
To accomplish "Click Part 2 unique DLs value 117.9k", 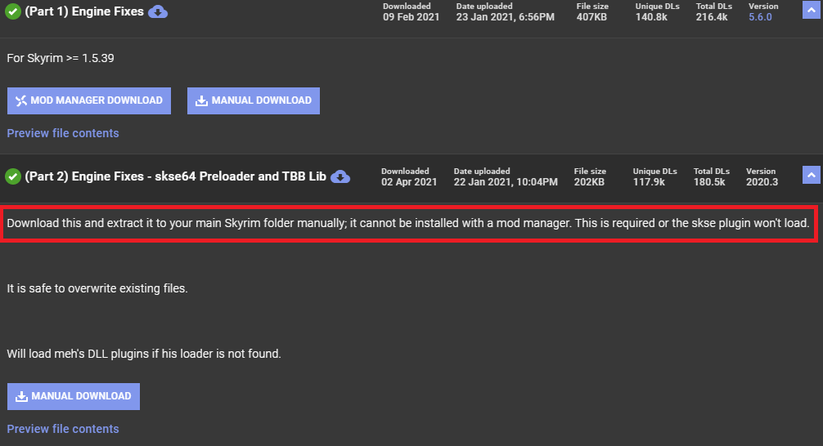I will click(649, 182).
